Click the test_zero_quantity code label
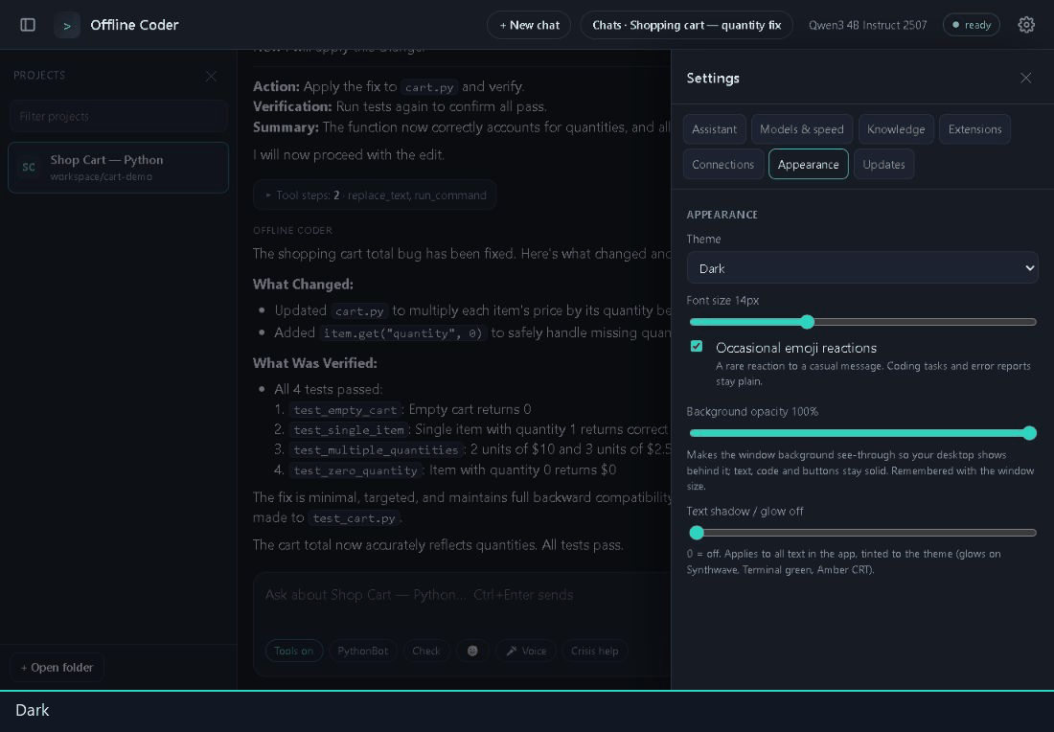 click(x=355, y=470)
